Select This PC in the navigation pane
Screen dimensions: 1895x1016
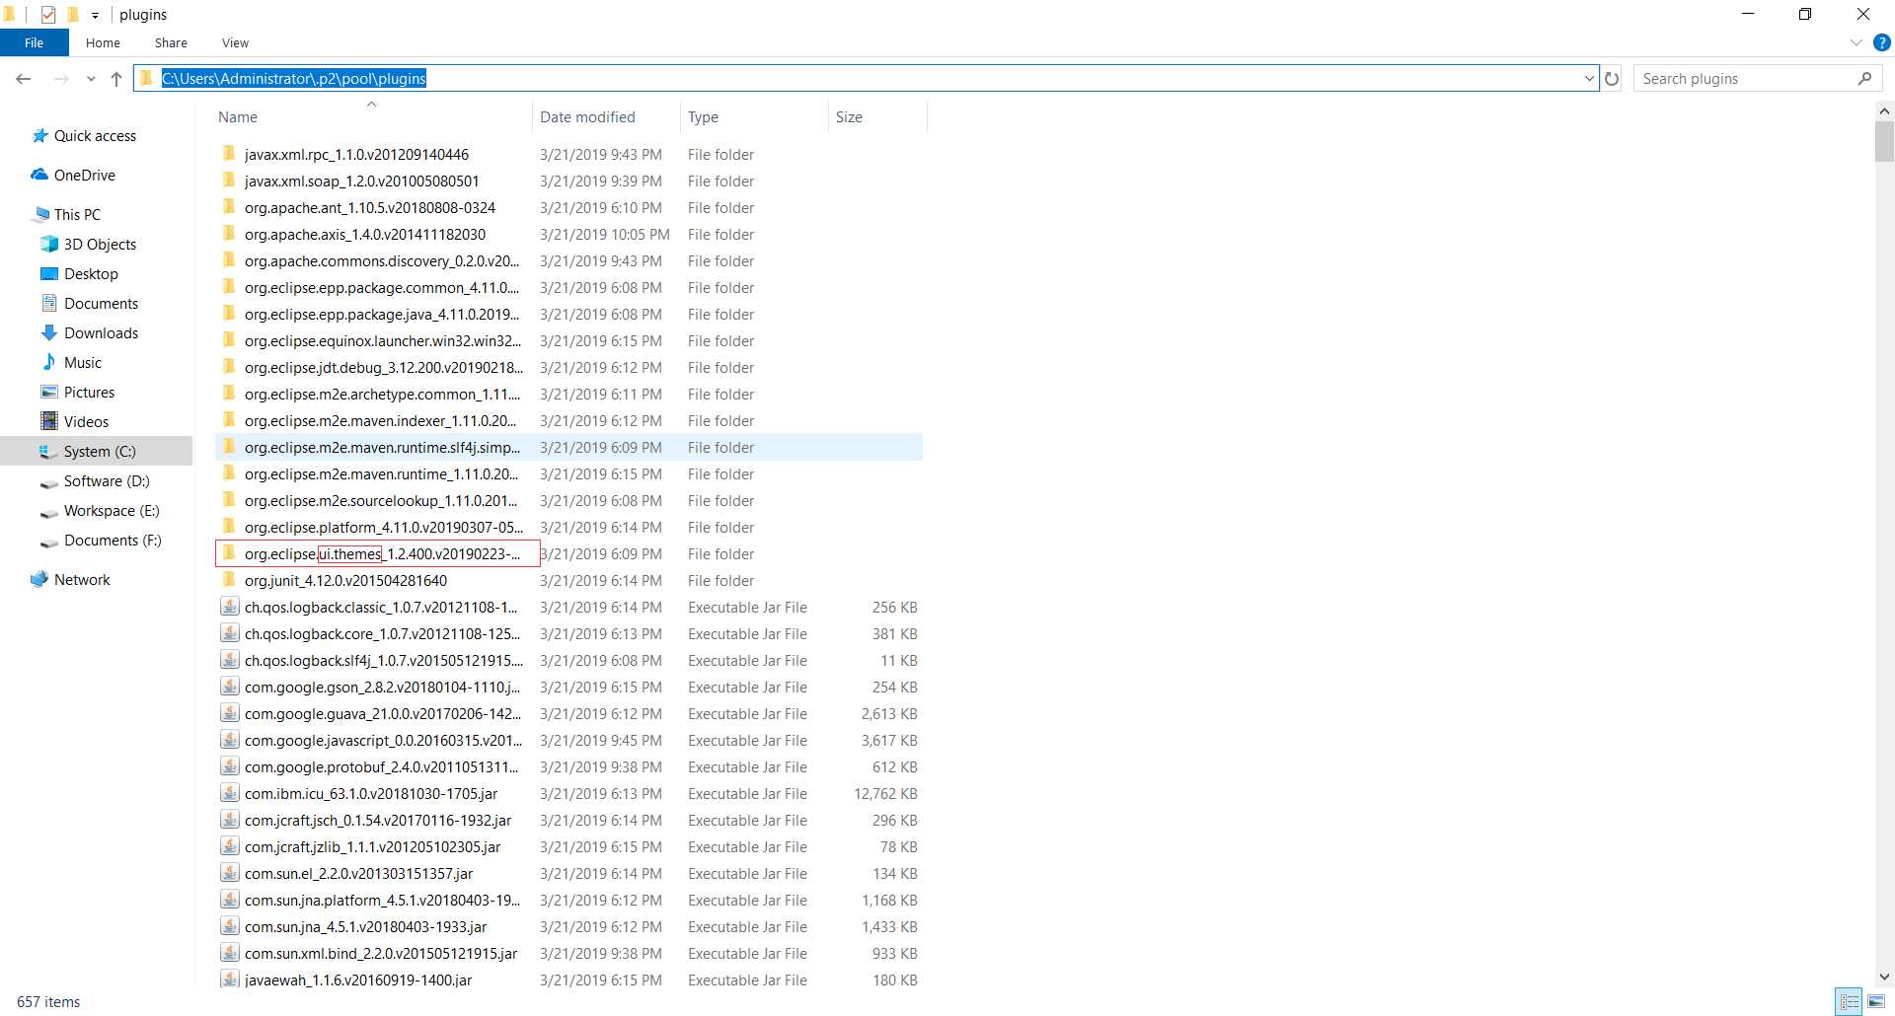77,215
